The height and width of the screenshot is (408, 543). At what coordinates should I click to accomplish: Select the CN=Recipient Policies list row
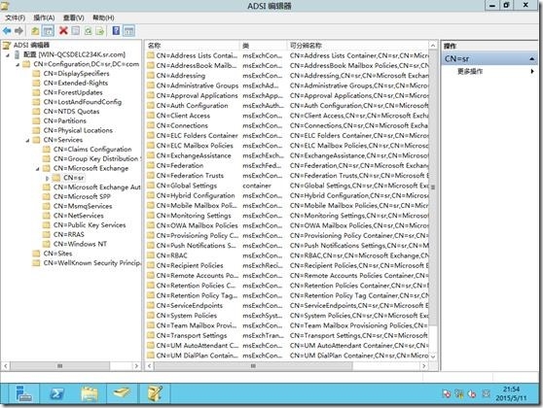[x=287, y=265]
